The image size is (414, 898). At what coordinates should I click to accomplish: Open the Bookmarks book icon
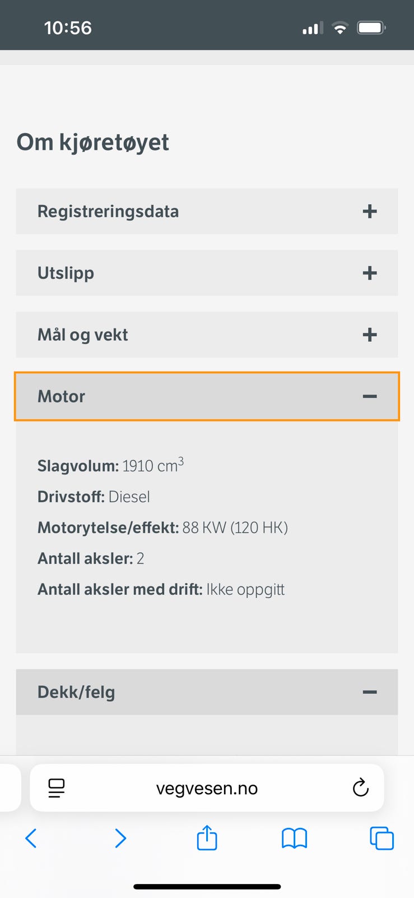pos(294,839)
